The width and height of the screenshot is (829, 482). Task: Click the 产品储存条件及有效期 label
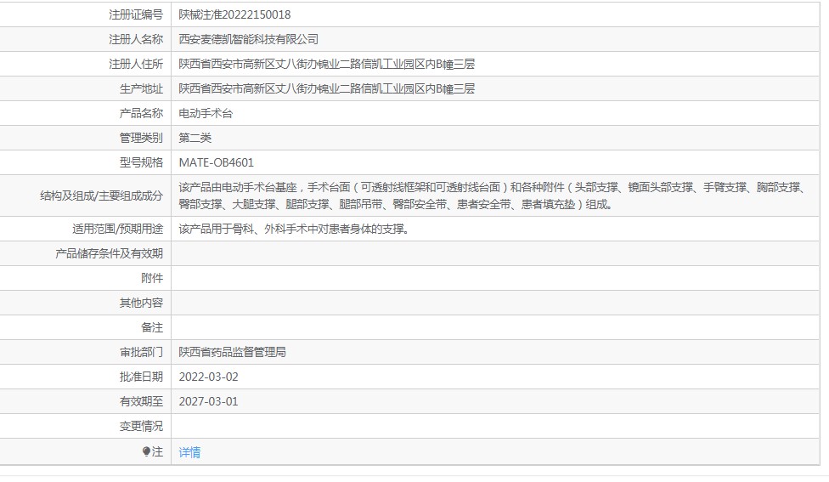109,253
